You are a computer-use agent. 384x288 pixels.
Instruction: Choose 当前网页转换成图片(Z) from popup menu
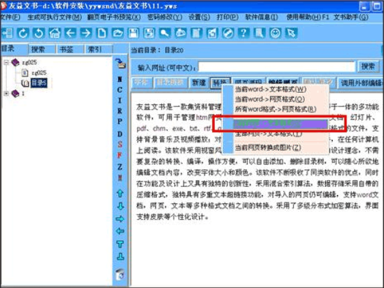(267, 147)
